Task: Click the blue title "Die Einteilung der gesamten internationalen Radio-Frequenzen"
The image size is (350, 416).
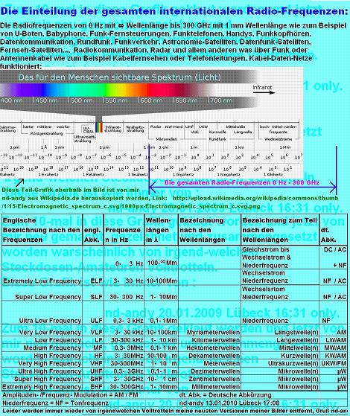Action: (174, 11)
